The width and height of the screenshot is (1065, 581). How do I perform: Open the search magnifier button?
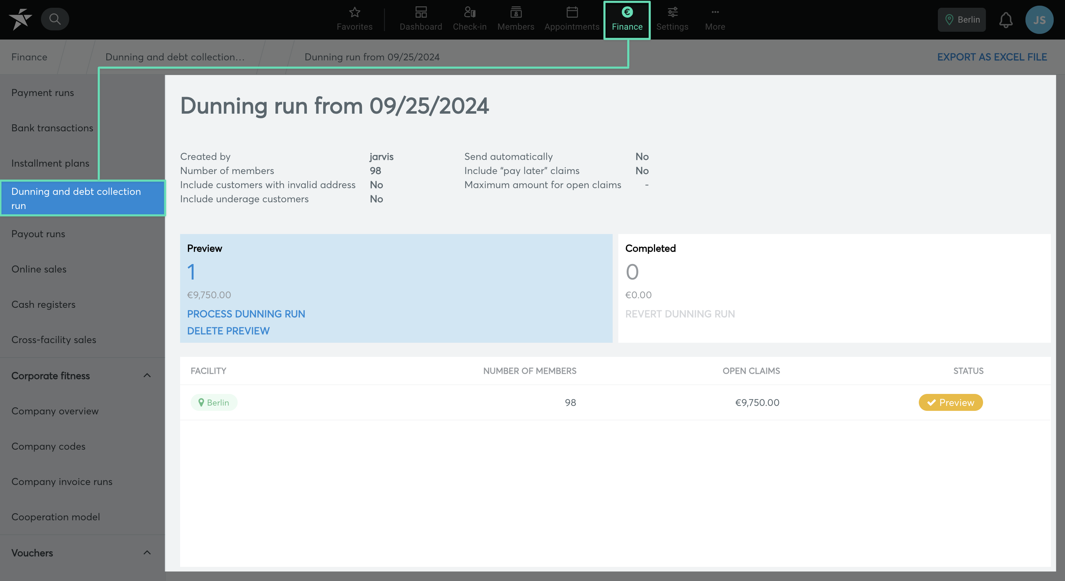click(55, 19)
